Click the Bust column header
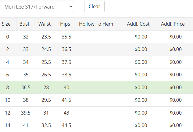 [x=24, y=24]
